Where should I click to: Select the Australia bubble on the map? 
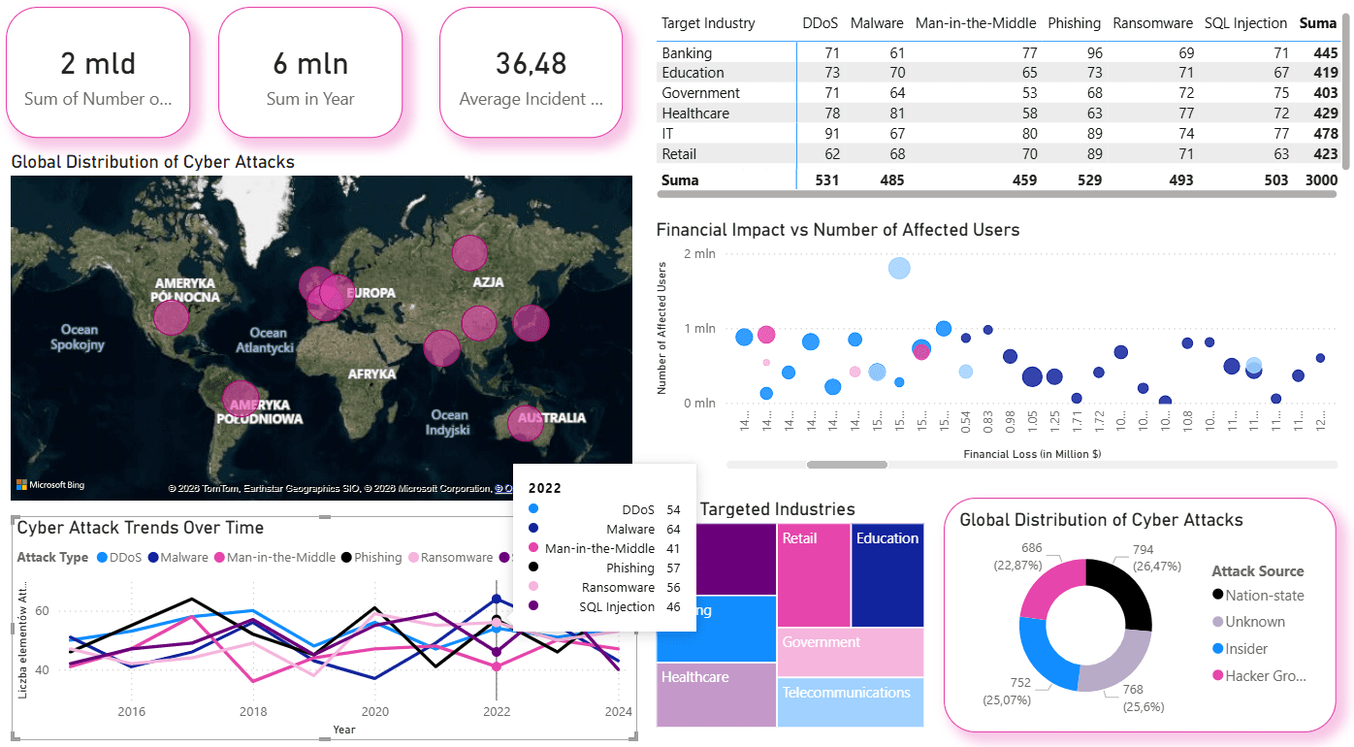525,423
